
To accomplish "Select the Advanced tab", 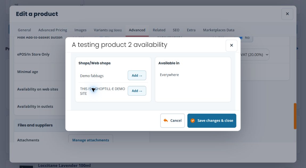I will (137, 30).
